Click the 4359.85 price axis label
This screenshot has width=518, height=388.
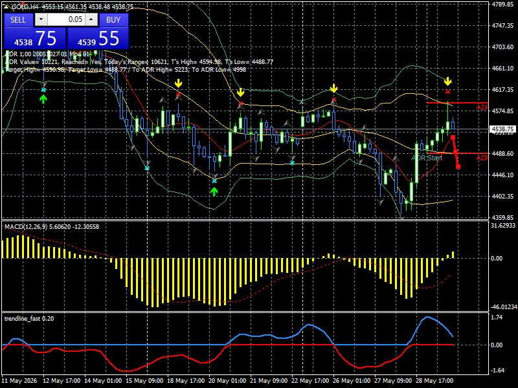pyautogui.click(x=502, y=217)
